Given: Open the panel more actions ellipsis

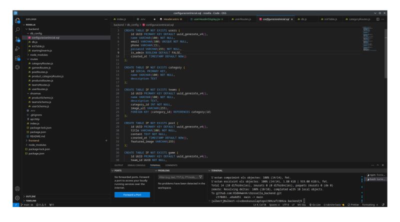Looking at the screenshot, I should (x=372, y=165).
